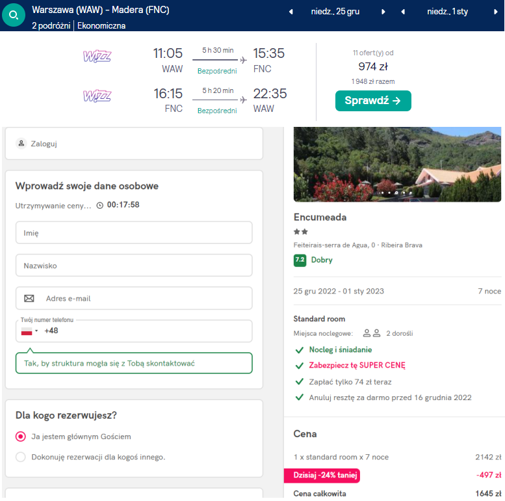Select 'Dokonuję rezerwacji dla kogoś innego' radio
505x501 pixels.
tap(21, 457)
